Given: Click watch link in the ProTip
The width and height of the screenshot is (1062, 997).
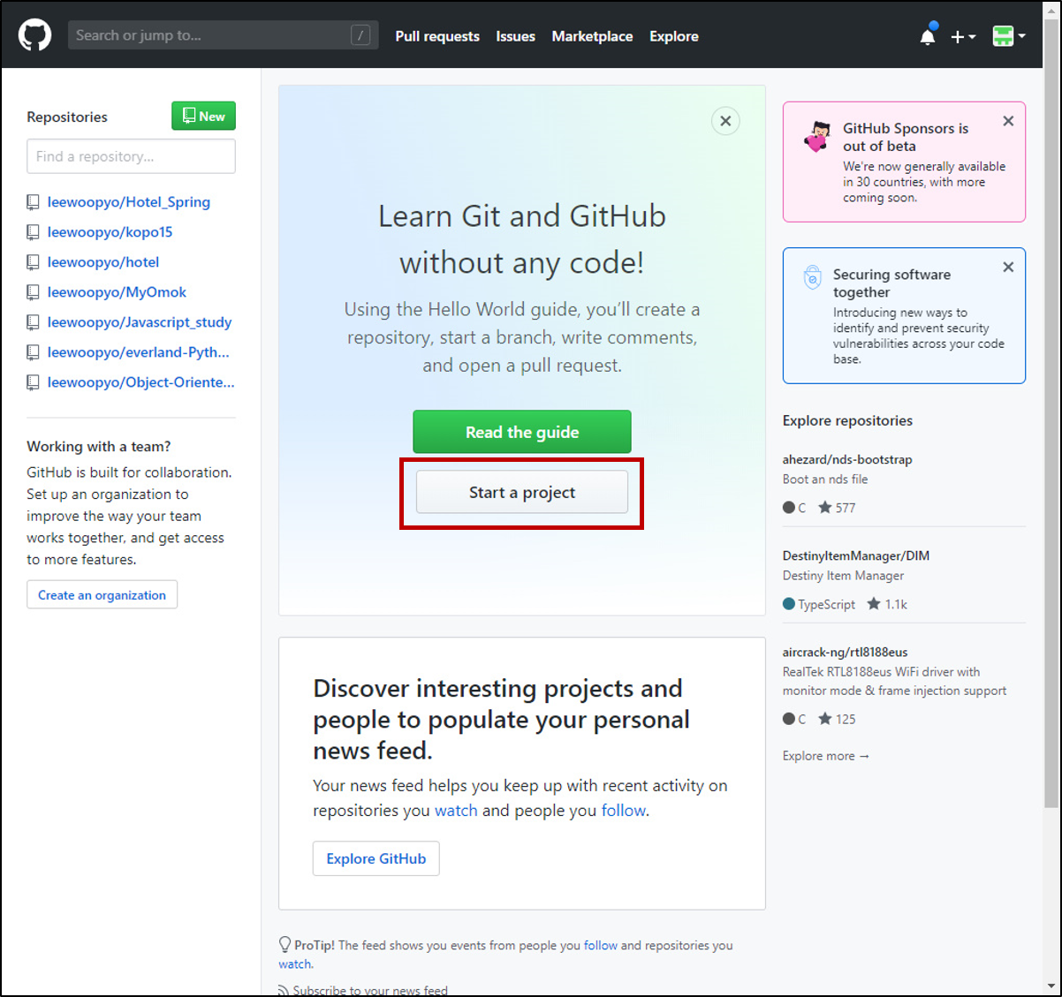Looking at the screenshot, I should point(295,964).
